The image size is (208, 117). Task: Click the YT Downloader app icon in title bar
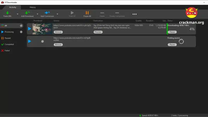[x=2, y=2]
